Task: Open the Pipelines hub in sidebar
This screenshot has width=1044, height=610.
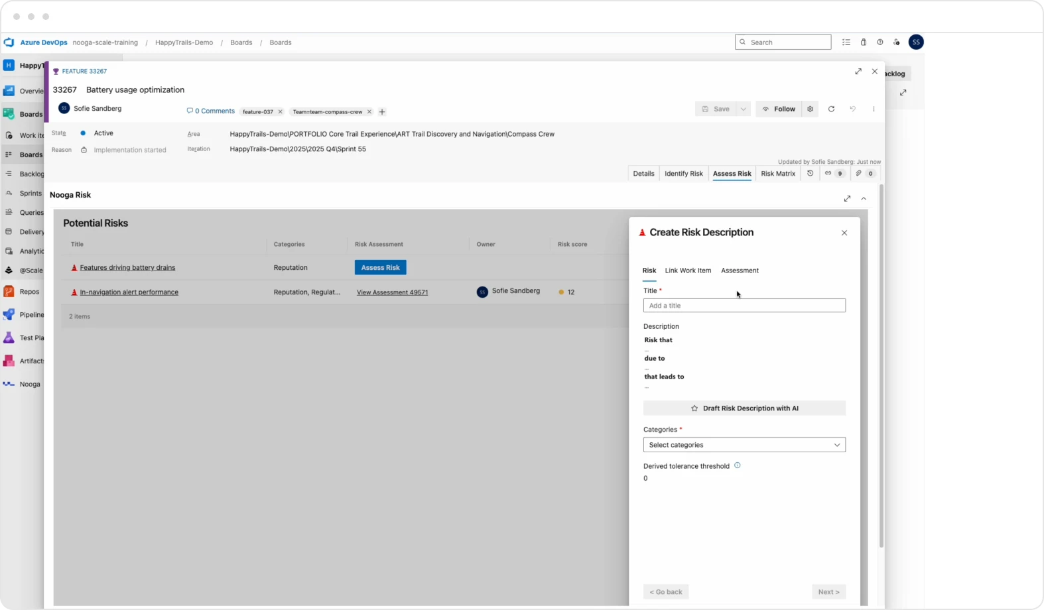Action: (23, 315)
